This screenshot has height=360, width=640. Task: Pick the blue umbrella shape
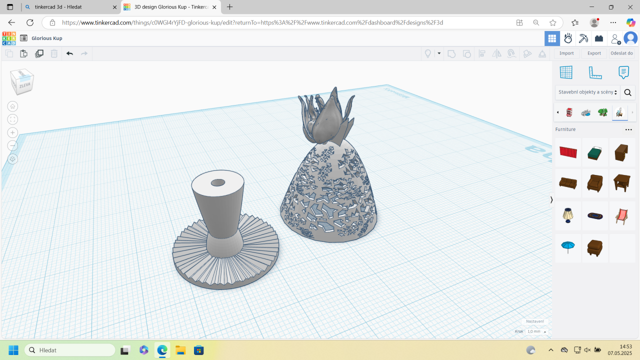pos(568,247)
